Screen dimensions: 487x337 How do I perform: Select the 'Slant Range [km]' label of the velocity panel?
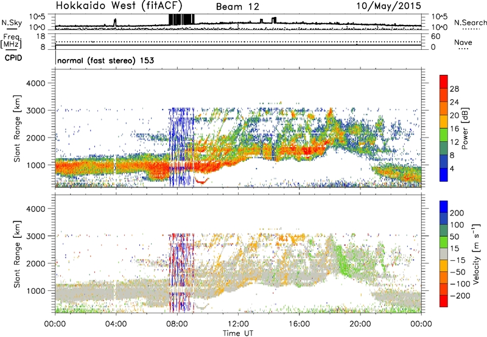coord(17,254)
